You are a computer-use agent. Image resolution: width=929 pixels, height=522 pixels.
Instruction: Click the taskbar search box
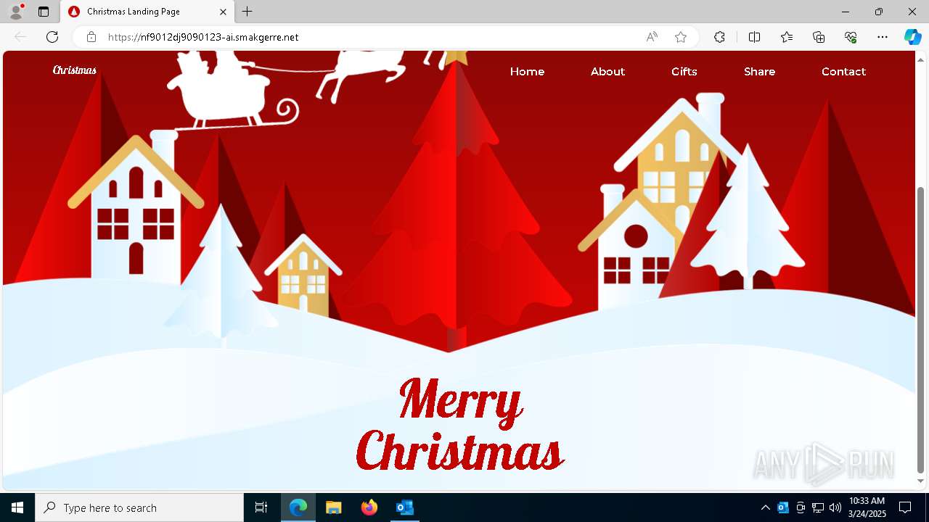coord(139,507)
